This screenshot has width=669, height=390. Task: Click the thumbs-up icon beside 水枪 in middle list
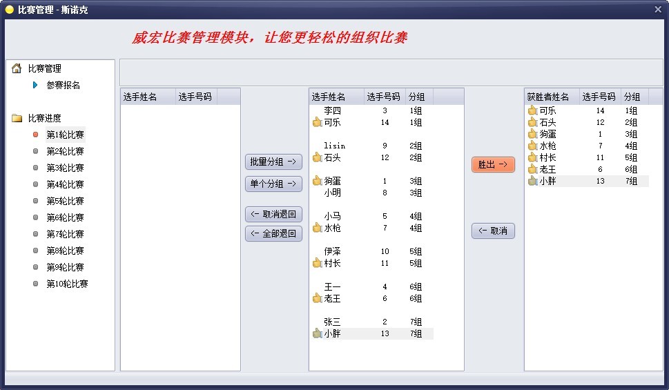point(317,228)
